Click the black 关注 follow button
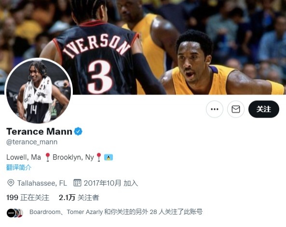The width and height of the screenshot is (286, 227). click(x=264, y=109)
